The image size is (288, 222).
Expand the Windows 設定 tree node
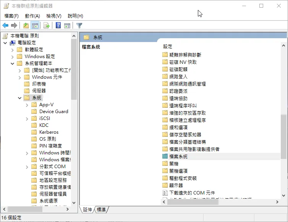click(x=12, y=57)
